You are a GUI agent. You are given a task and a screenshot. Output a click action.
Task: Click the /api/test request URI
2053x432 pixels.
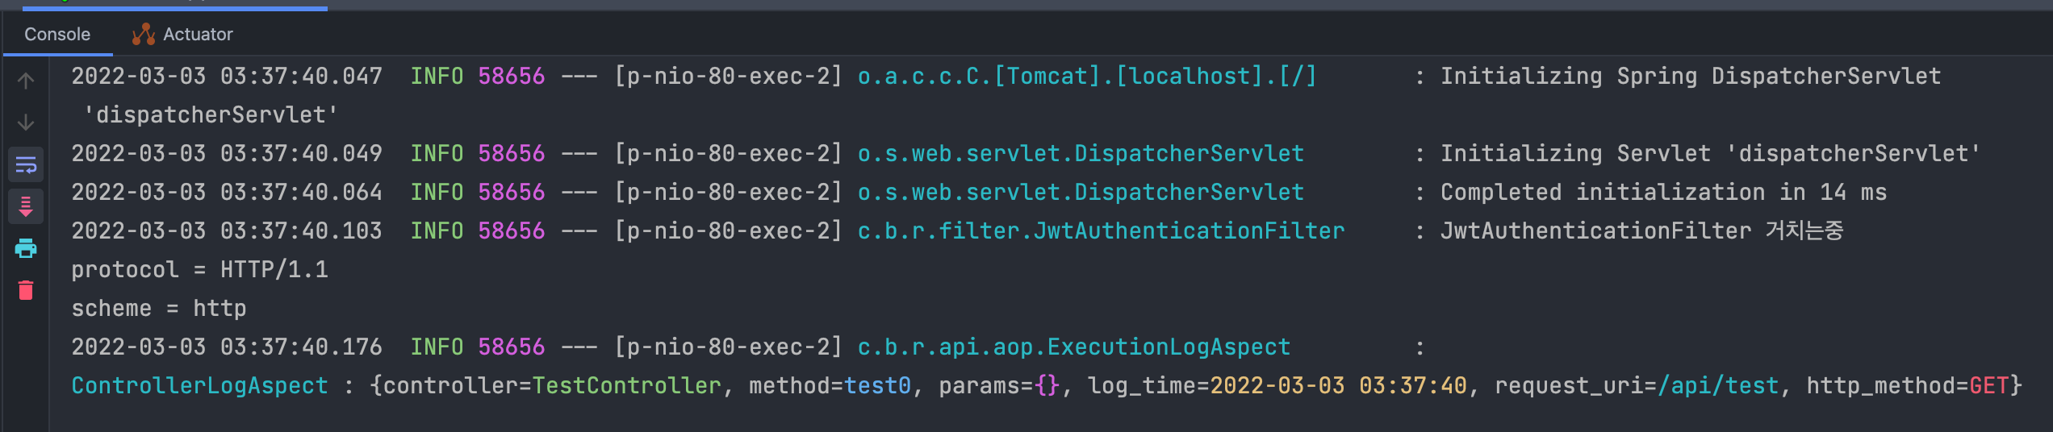(x=1718, y=386)
